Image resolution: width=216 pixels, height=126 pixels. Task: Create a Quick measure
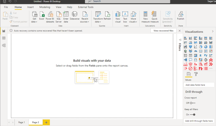[155, 17]
